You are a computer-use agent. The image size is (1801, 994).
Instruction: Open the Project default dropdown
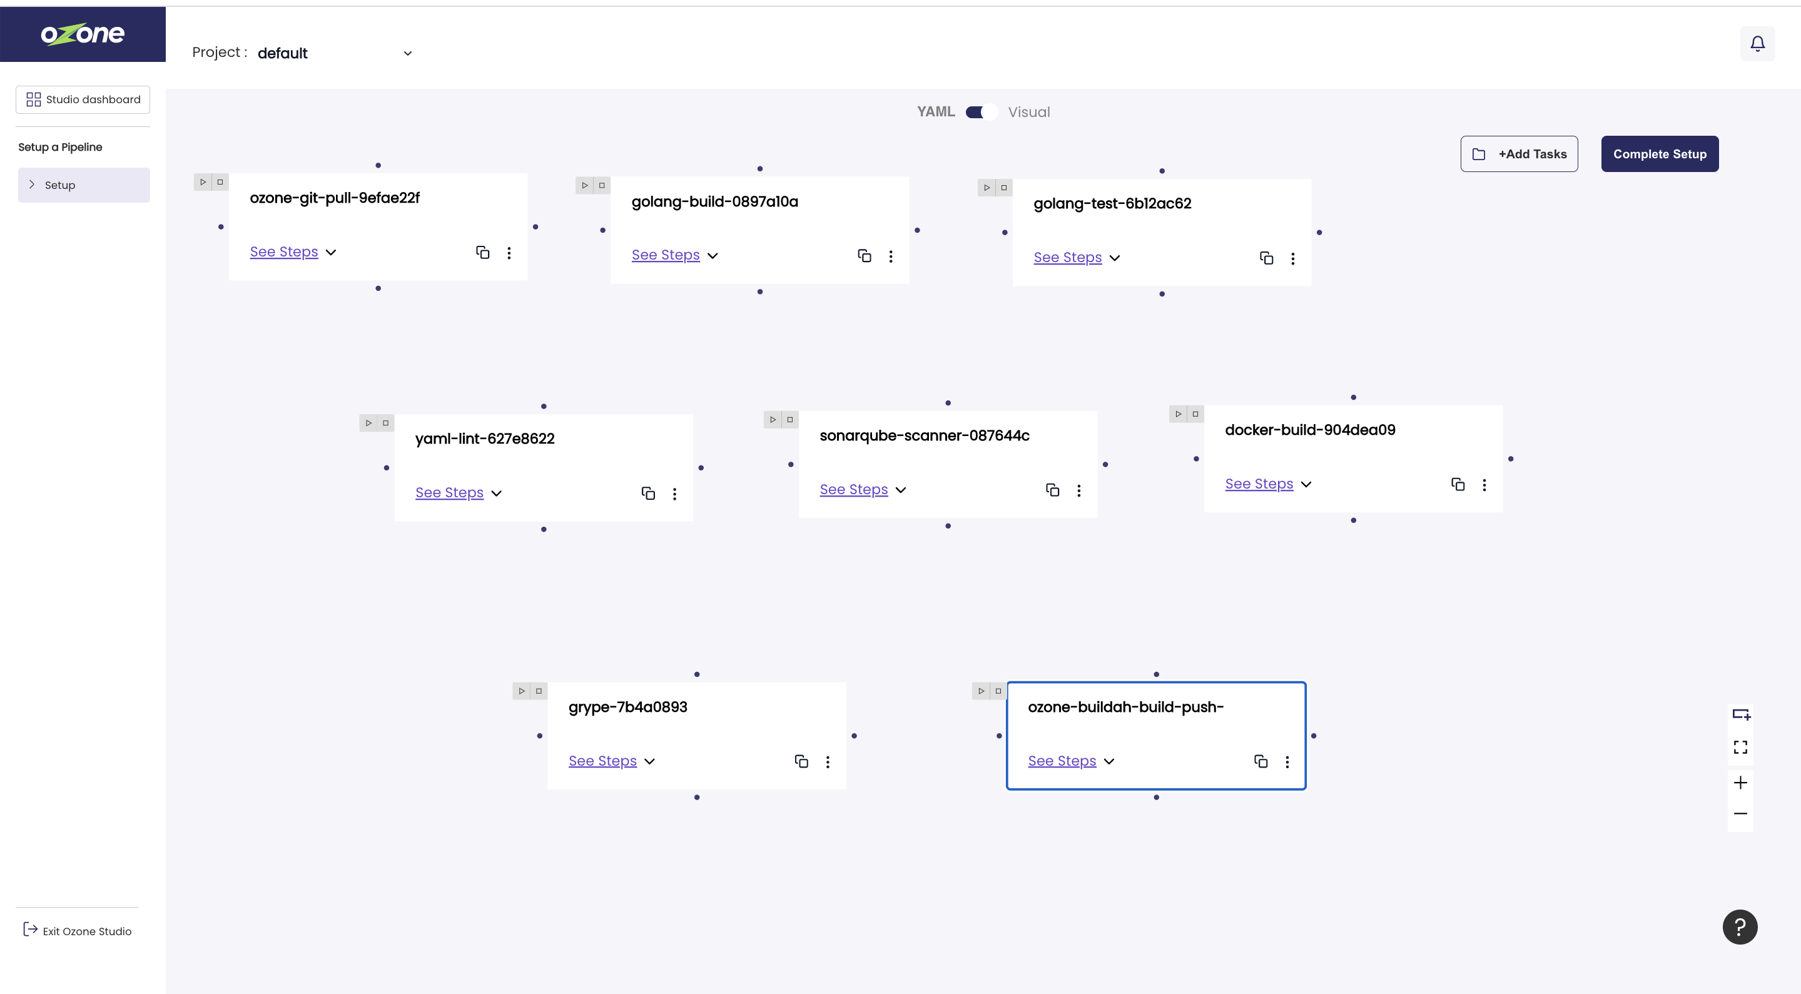[x=335, y=53]
